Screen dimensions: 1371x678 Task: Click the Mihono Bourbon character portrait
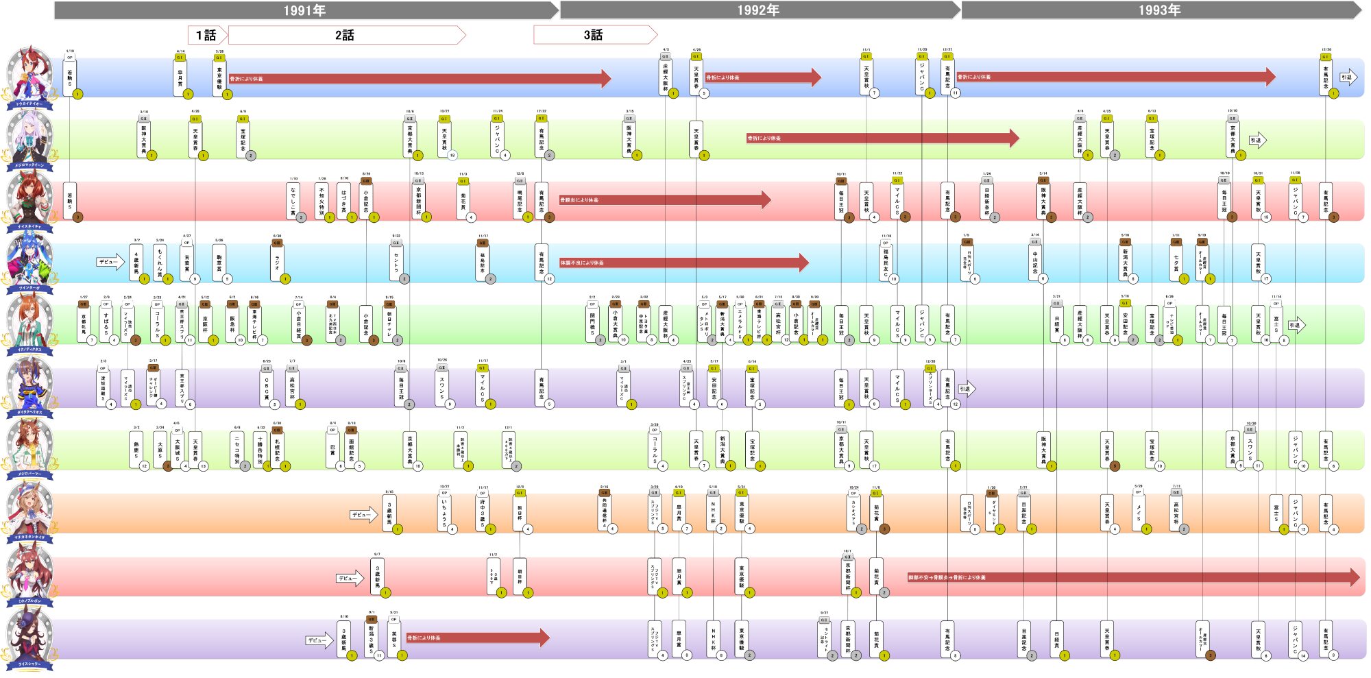click(29, 573)
